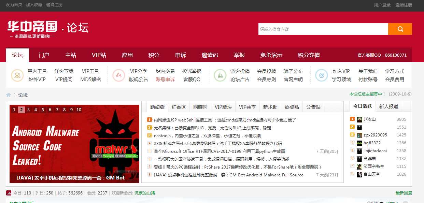Click 用户登录 link

click(382, 5)
